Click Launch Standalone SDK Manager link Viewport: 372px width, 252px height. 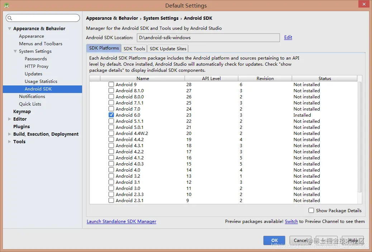pos(121,221)
